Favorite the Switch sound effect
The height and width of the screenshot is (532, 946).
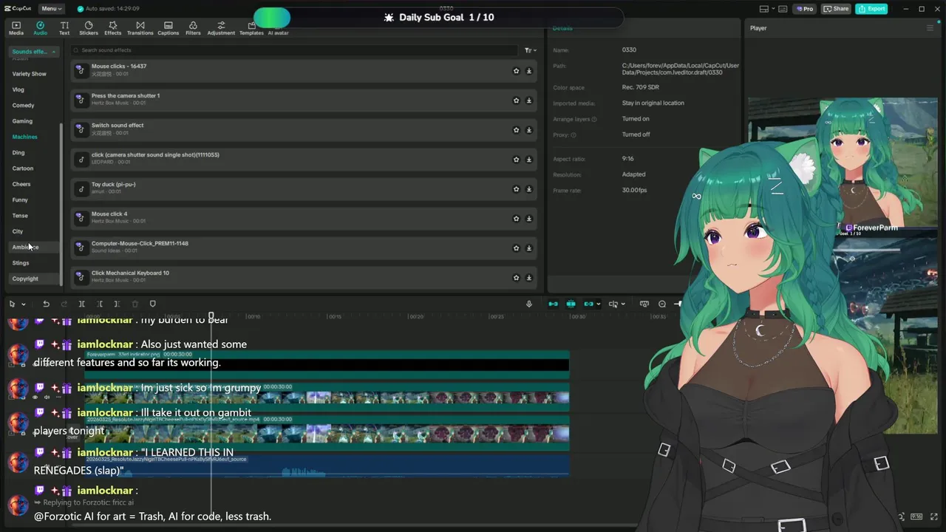coord(517,130)
